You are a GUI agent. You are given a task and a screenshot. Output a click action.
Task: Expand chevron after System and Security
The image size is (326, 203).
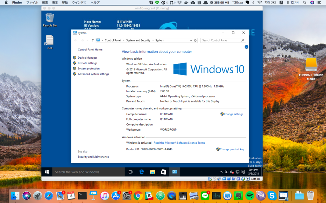click(153, 41)
